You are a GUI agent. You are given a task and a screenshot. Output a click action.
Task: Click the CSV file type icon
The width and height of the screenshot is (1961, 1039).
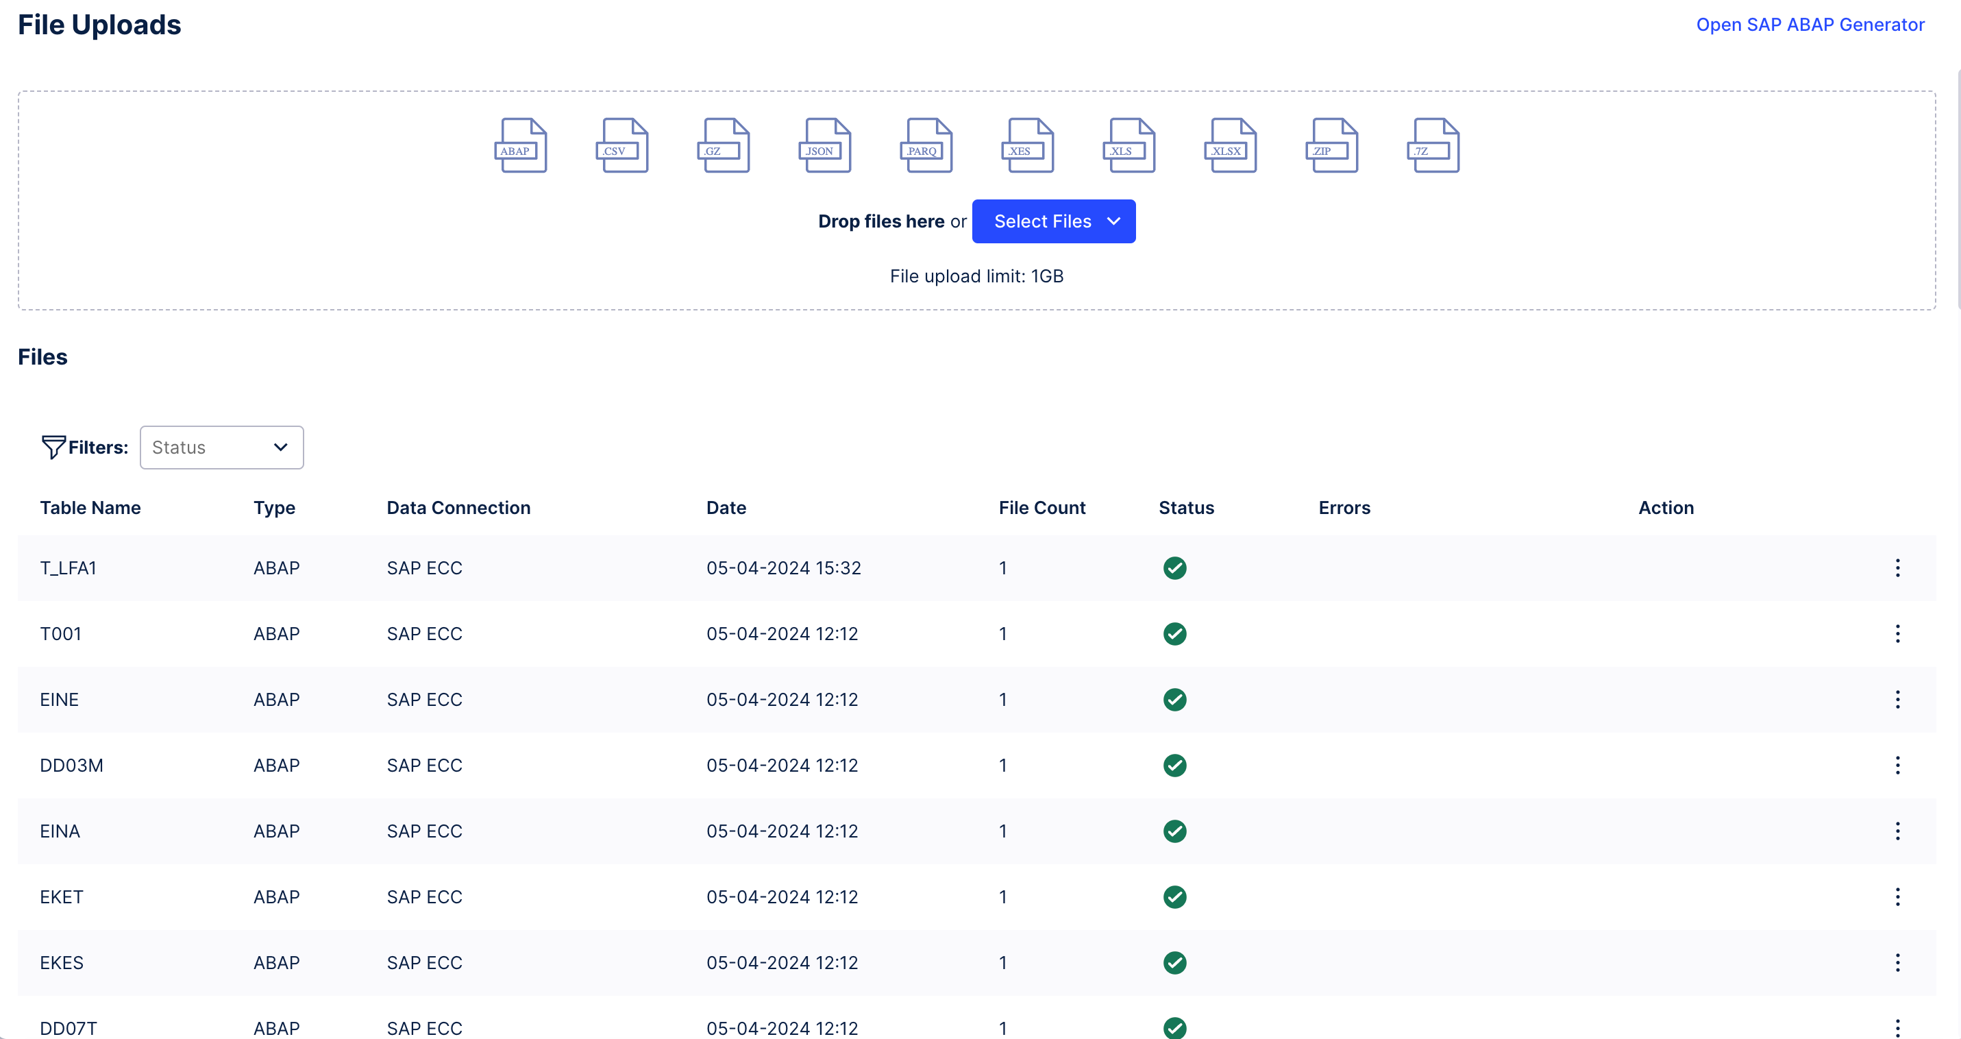622,145
